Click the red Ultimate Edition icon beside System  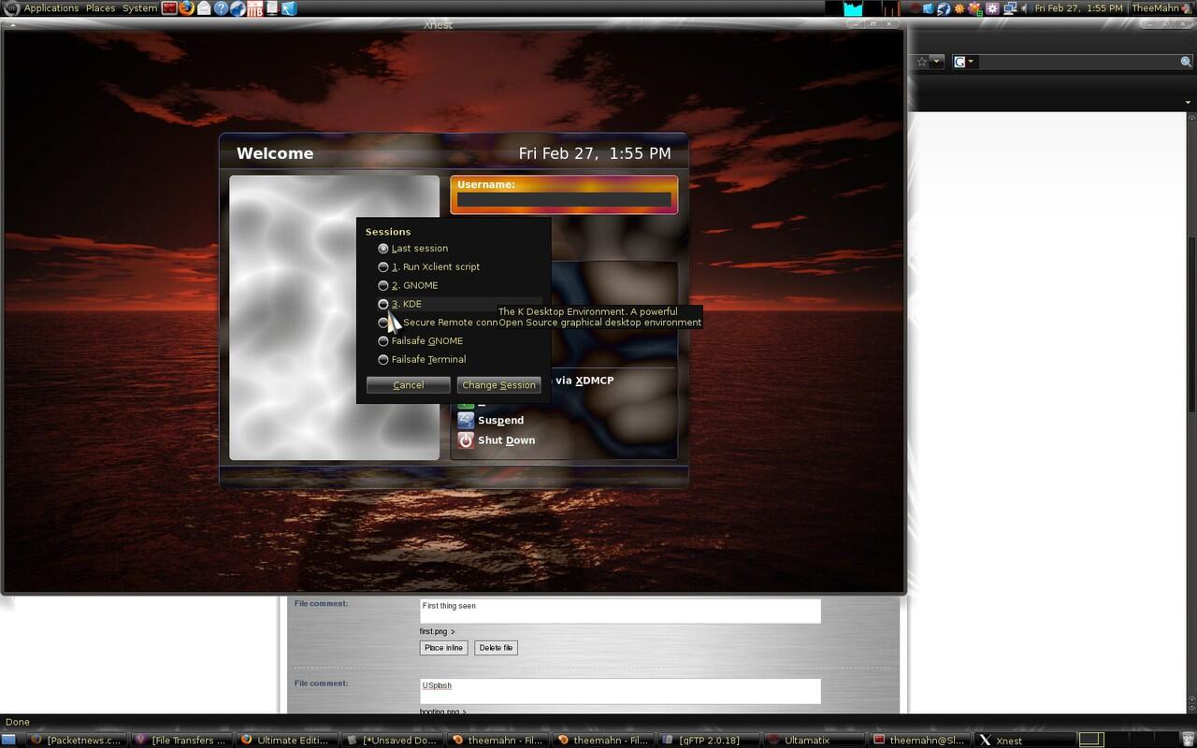169,8
